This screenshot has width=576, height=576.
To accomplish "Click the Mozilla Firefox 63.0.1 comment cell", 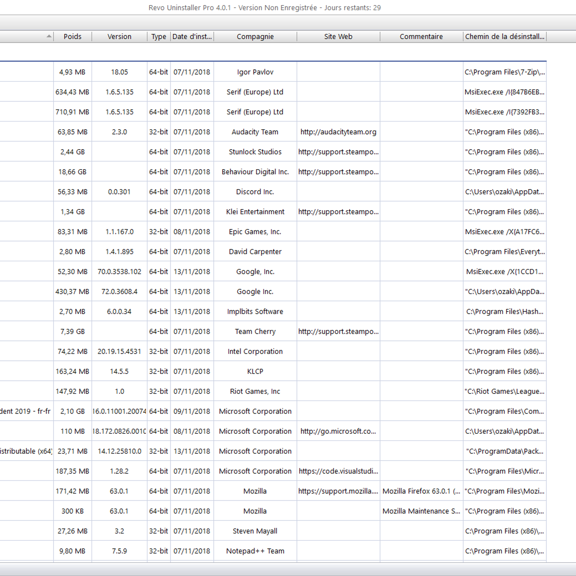I will coord(421,491).
